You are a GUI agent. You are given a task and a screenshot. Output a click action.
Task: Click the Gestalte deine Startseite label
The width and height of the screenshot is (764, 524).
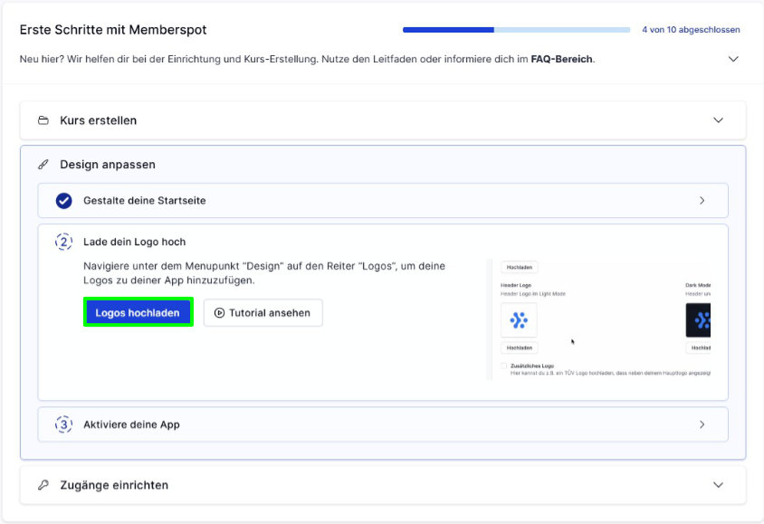pyautogui.click(x=145, y=201)
